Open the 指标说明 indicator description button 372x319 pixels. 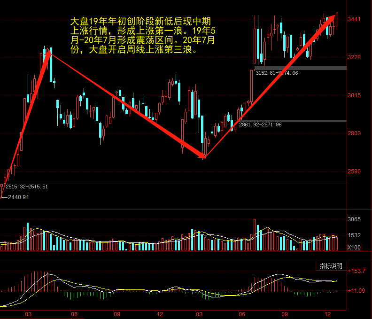coord(331,266)
